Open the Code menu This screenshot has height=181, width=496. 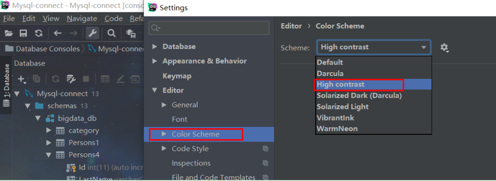coord(114,19)
